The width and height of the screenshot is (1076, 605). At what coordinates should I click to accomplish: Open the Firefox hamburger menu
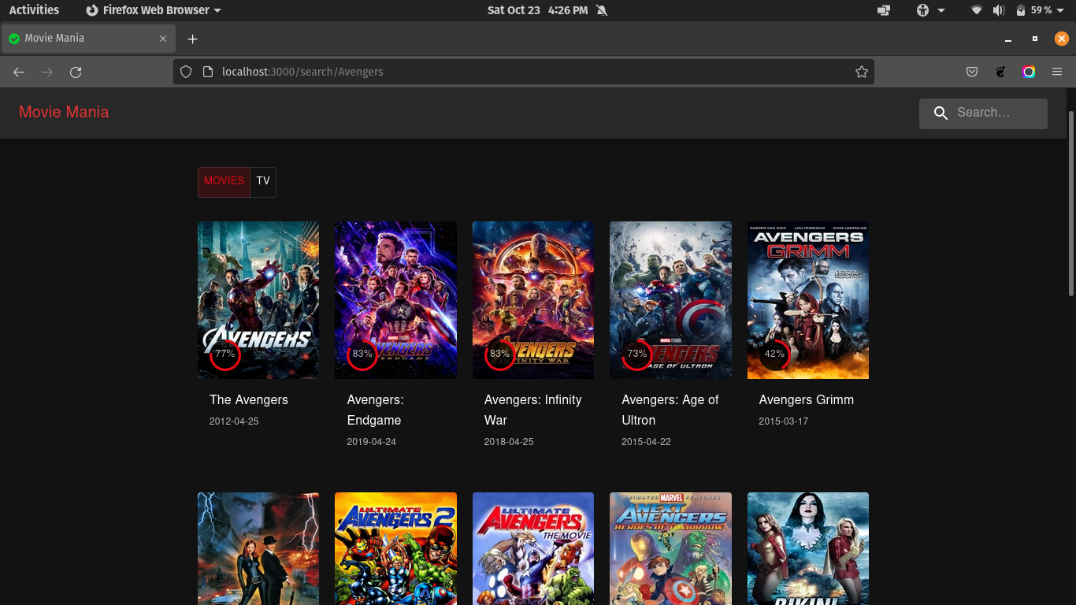[x=1057, y=72]
